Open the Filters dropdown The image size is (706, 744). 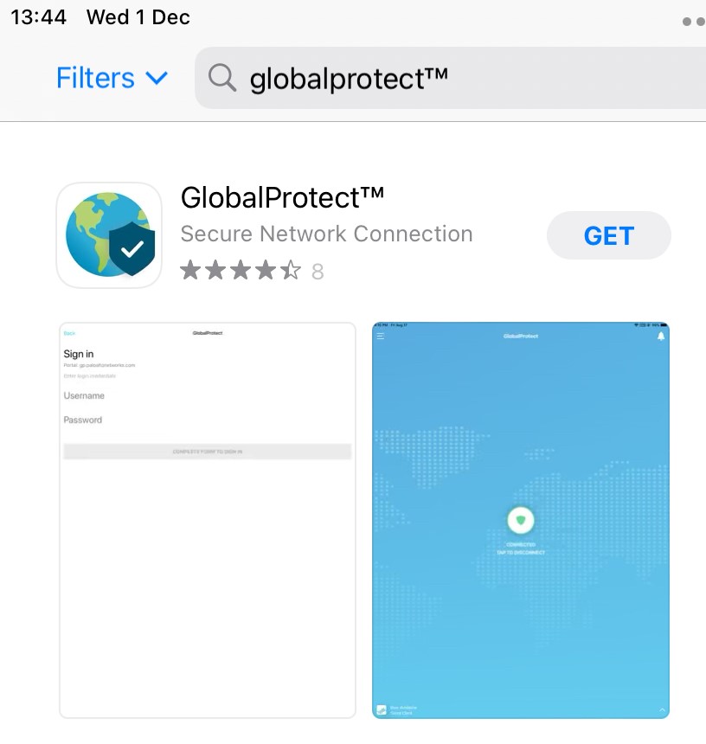click(x=112, y=78)
